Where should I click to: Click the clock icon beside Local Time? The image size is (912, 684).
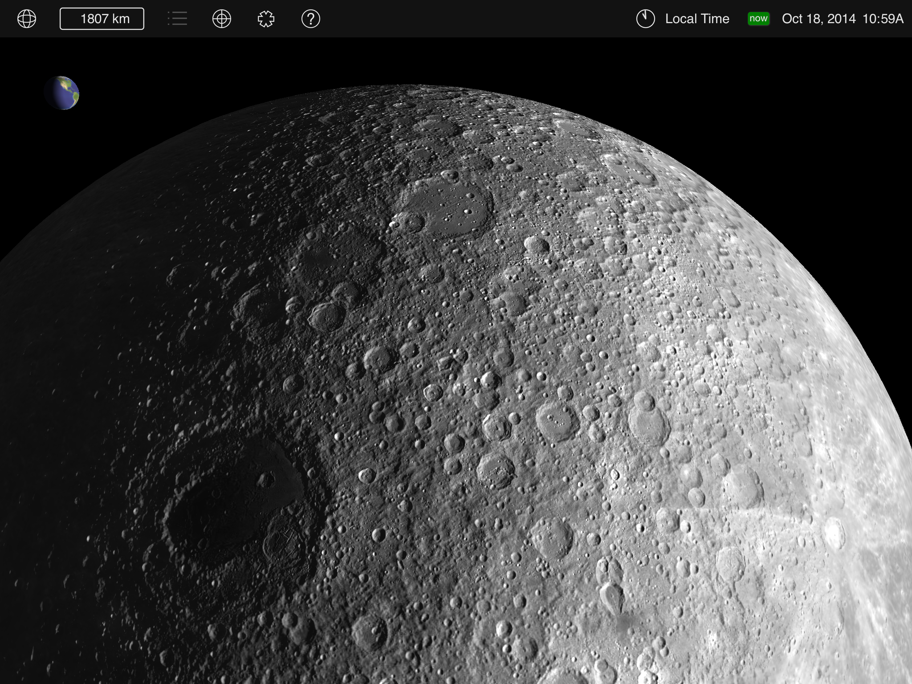pyautogui.click(x=645, y=19)
